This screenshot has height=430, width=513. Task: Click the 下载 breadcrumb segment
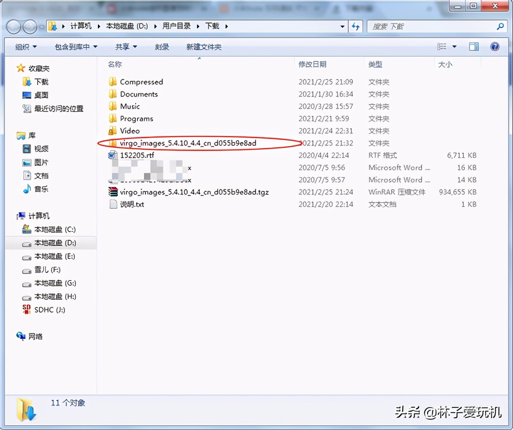click(212, 26)
